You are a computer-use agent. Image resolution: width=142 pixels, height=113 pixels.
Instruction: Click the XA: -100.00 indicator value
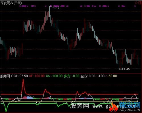(x=54, y=76)
